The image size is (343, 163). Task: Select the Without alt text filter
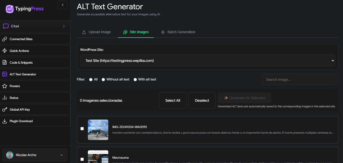pos(103,80)
